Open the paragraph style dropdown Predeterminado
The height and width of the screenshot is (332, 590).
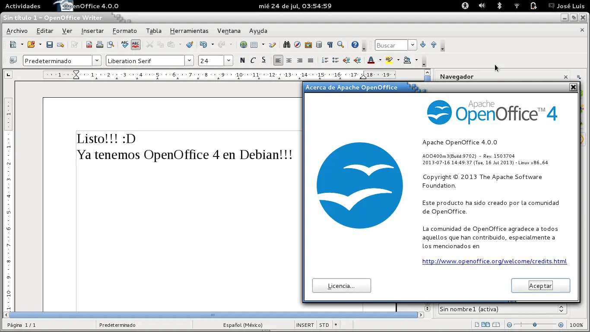coord(97,61)
